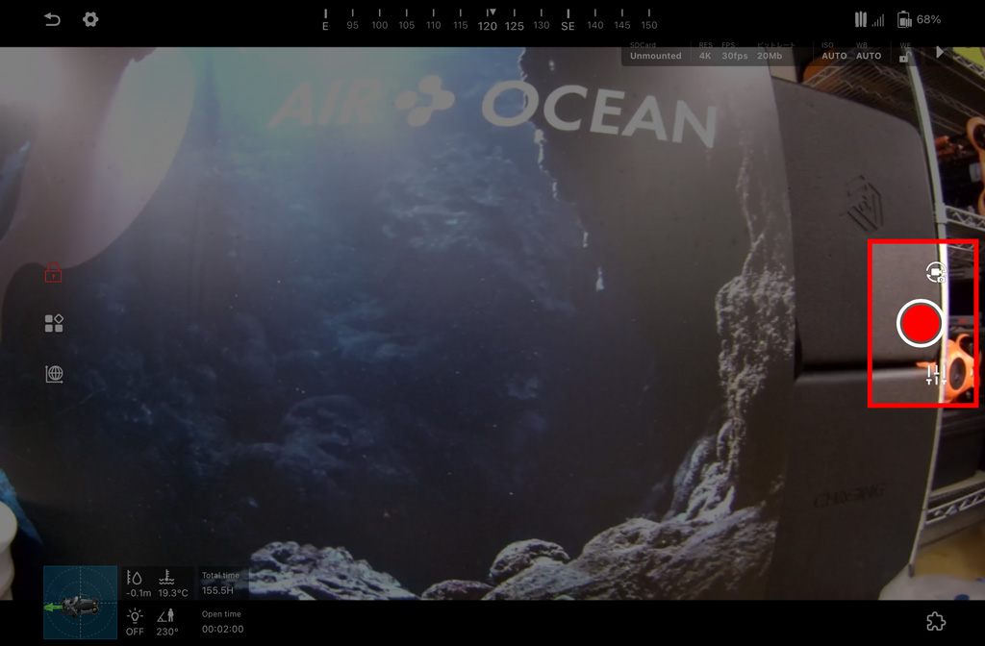The height and width of the screenshot is (646, 985).
Task: Click the pitch angle 230° indicator
Action: 167,622
